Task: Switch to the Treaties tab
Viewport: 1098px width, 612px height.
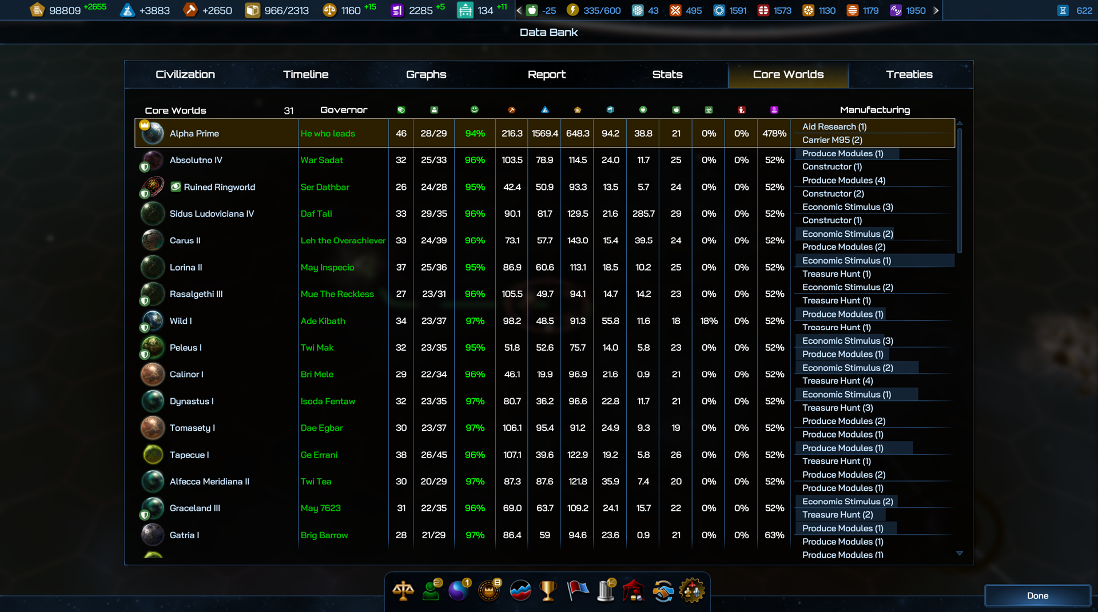Action: pos(909,74)
